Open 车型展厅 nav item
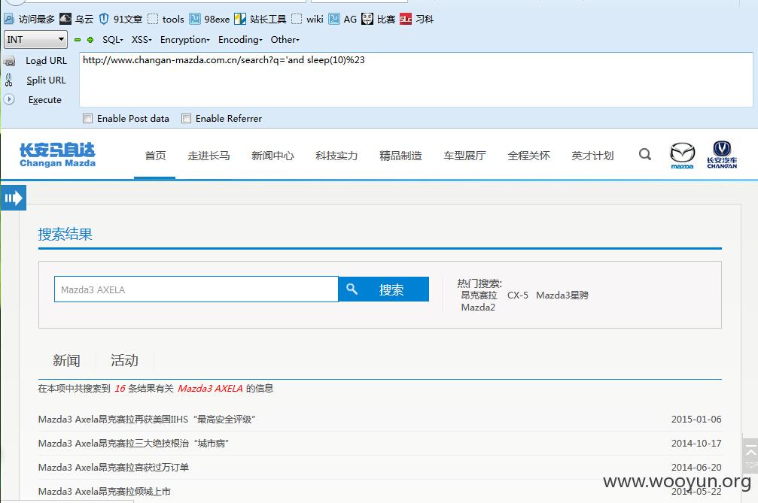 click(464, 156)
